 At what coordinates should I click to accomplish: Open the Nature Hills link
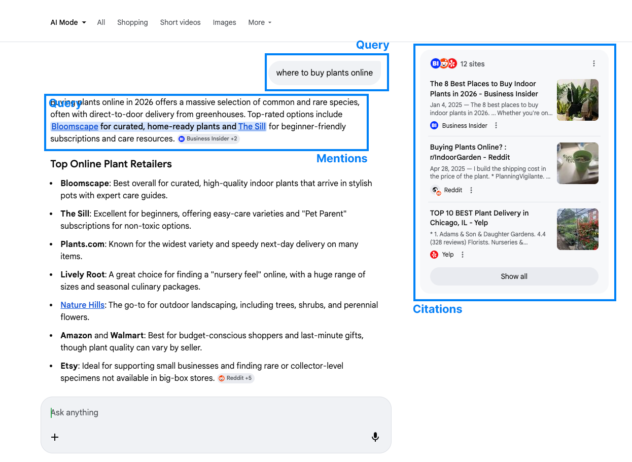[x=82, y=305]
